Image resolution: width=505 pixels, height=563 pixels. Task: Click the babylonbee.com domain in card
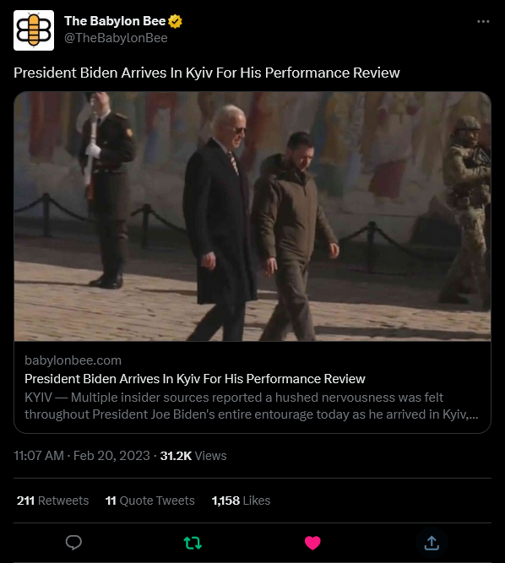(73, 360)
